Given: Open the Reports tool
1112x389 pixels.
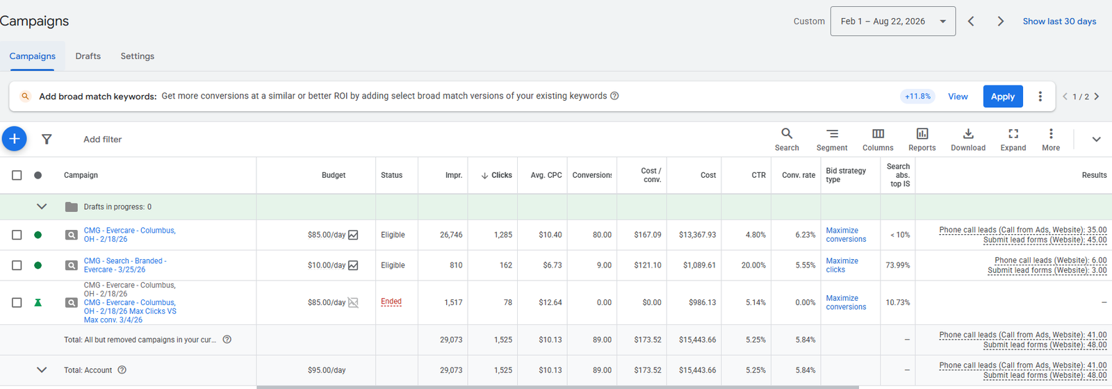Looking at the screenshot, I should [x=922, y=139].
